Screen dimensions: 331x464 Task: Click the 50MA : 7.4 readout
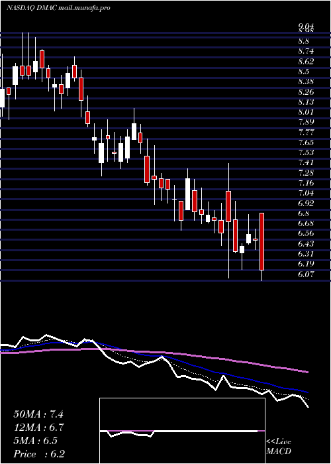pos(38,414)
